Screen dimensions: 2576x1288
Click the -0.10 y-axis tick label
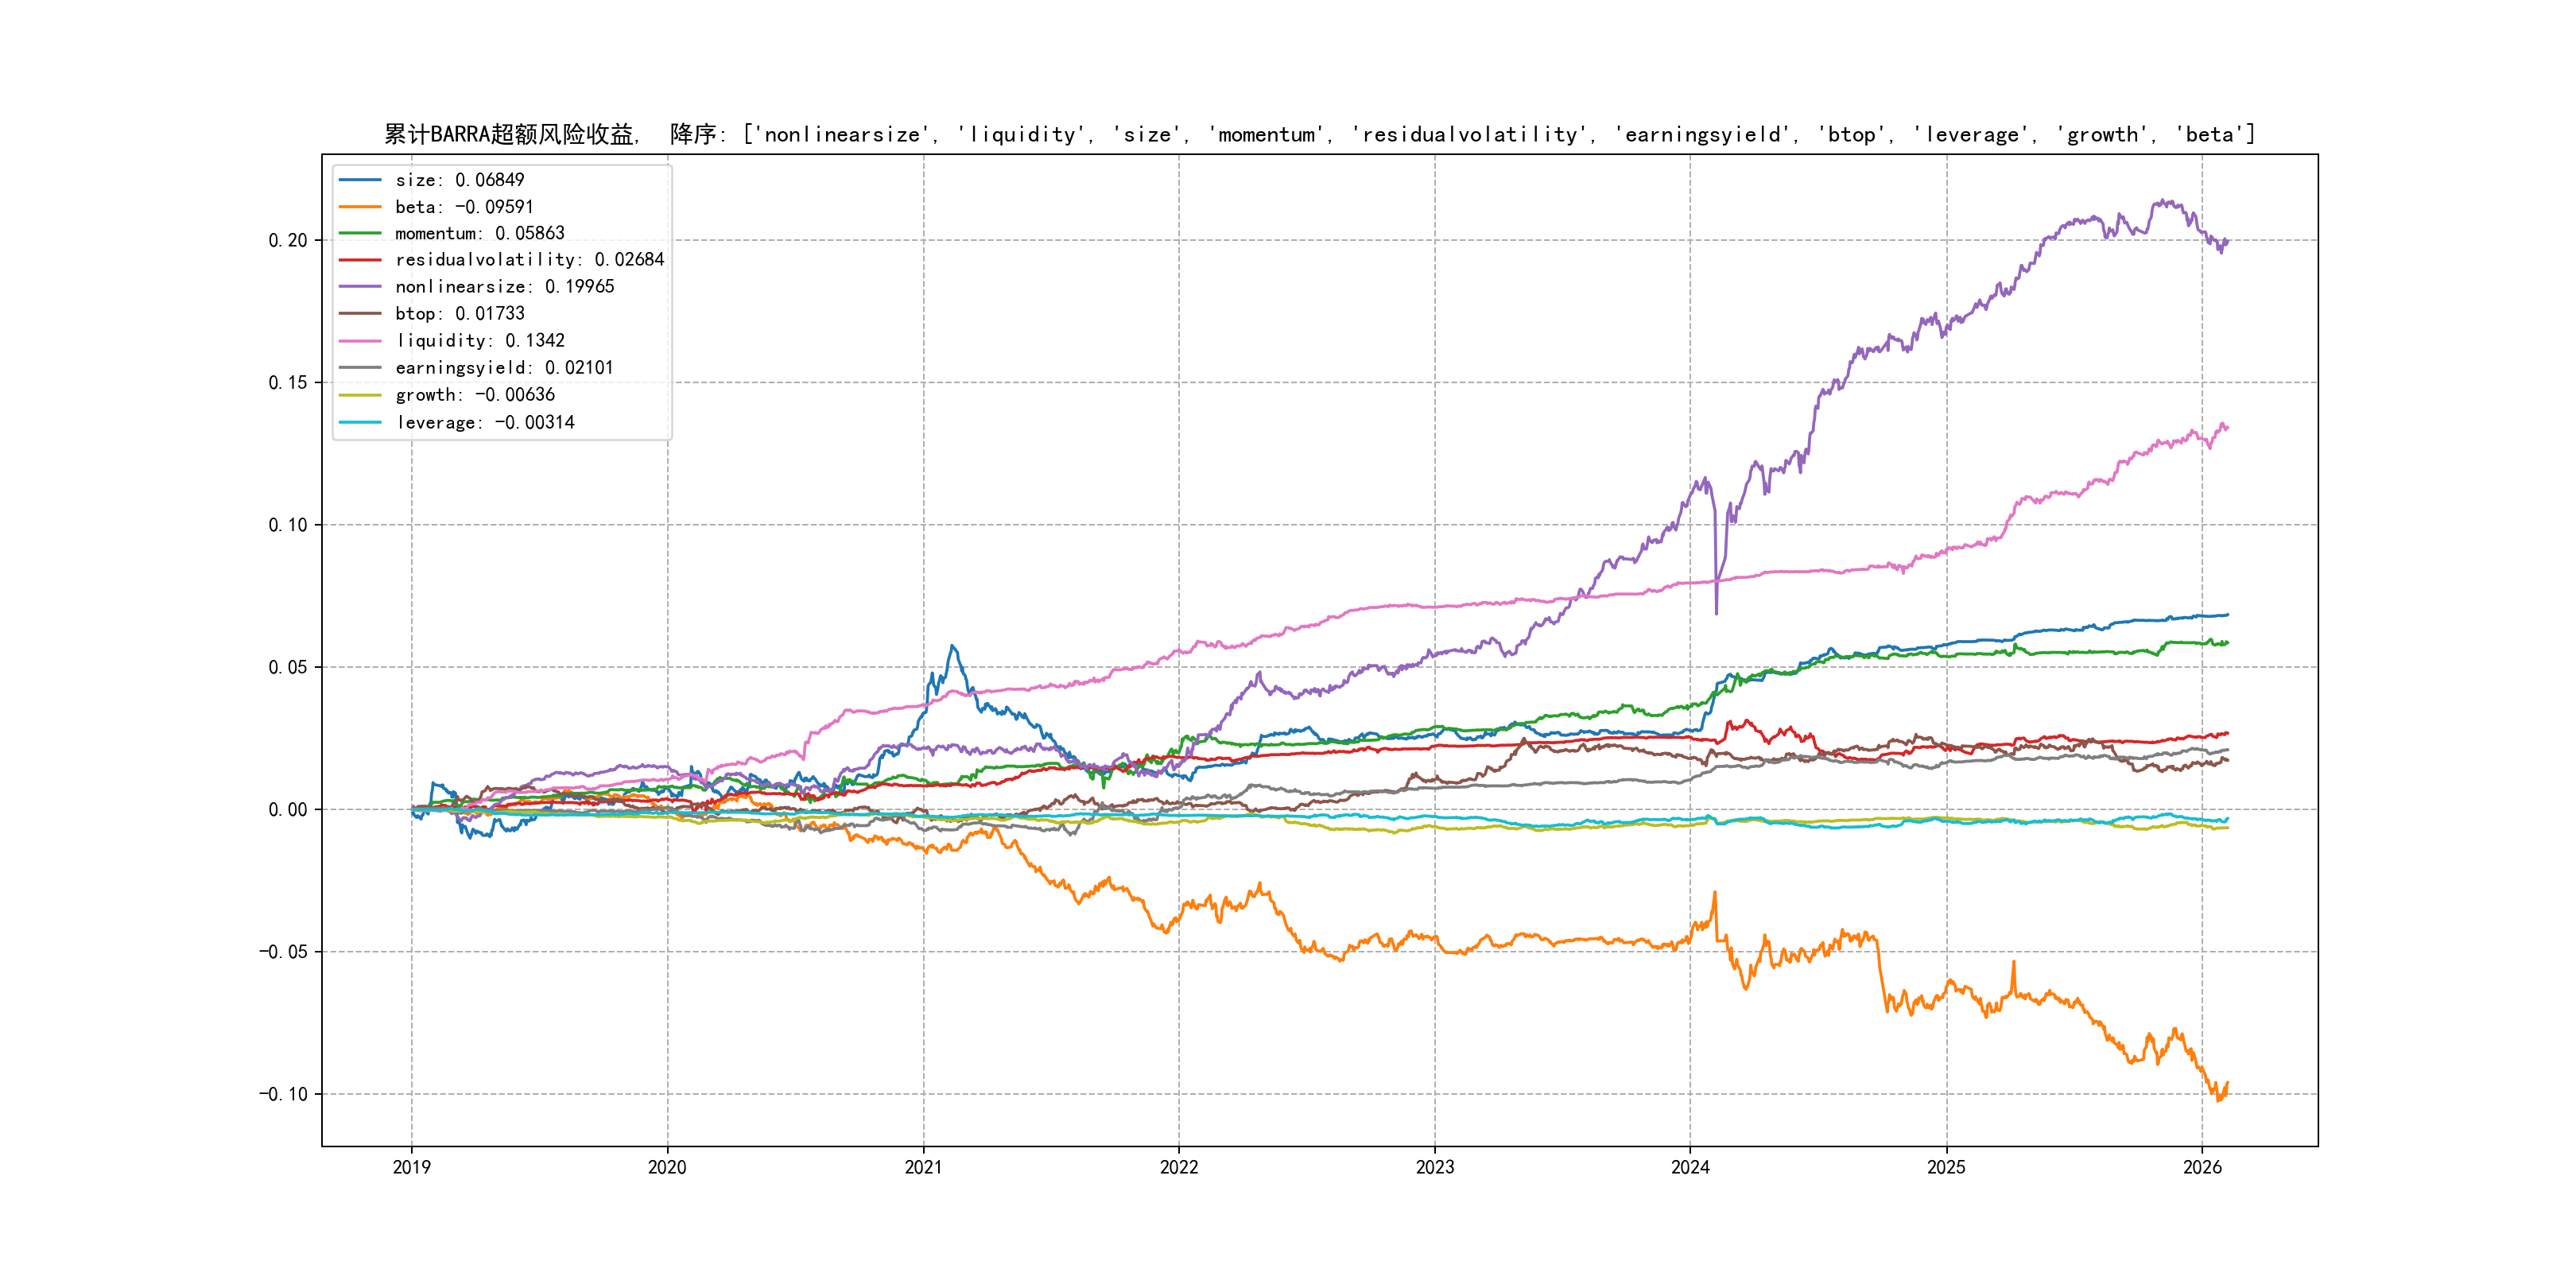(284, 1094)
